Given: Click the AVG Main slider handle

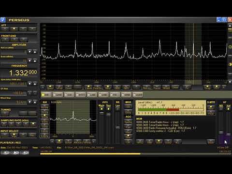Looking at the screenshot, I should [x=101, y=113].
